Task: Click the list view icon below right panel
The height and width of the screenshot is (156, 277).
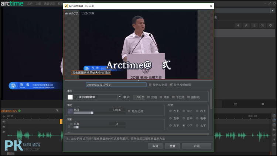Action: [236, 104]
